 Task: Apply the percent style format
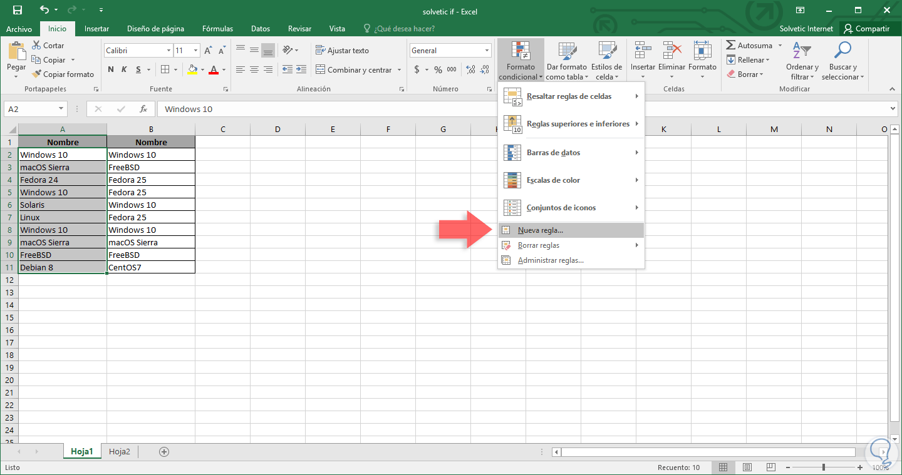(438, 69)
